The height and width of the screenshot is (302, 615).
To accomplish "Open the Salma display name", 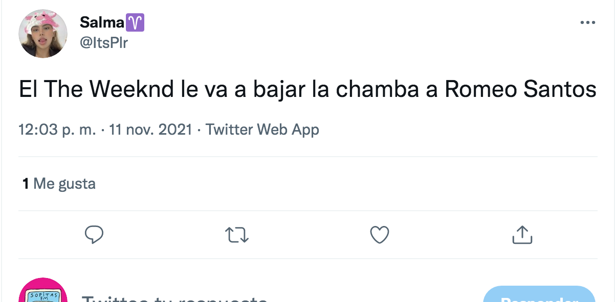I will click(x=102, y=22).
